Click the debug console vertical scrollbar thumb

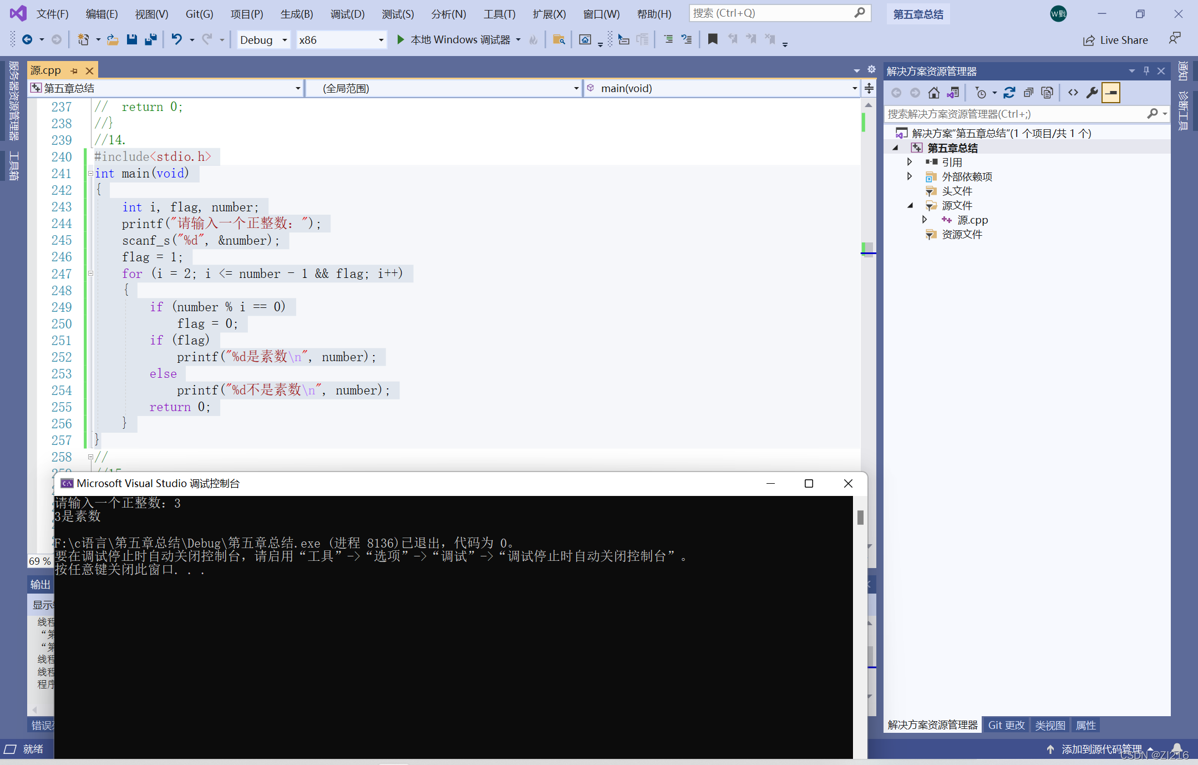click(x=860, y=517)
